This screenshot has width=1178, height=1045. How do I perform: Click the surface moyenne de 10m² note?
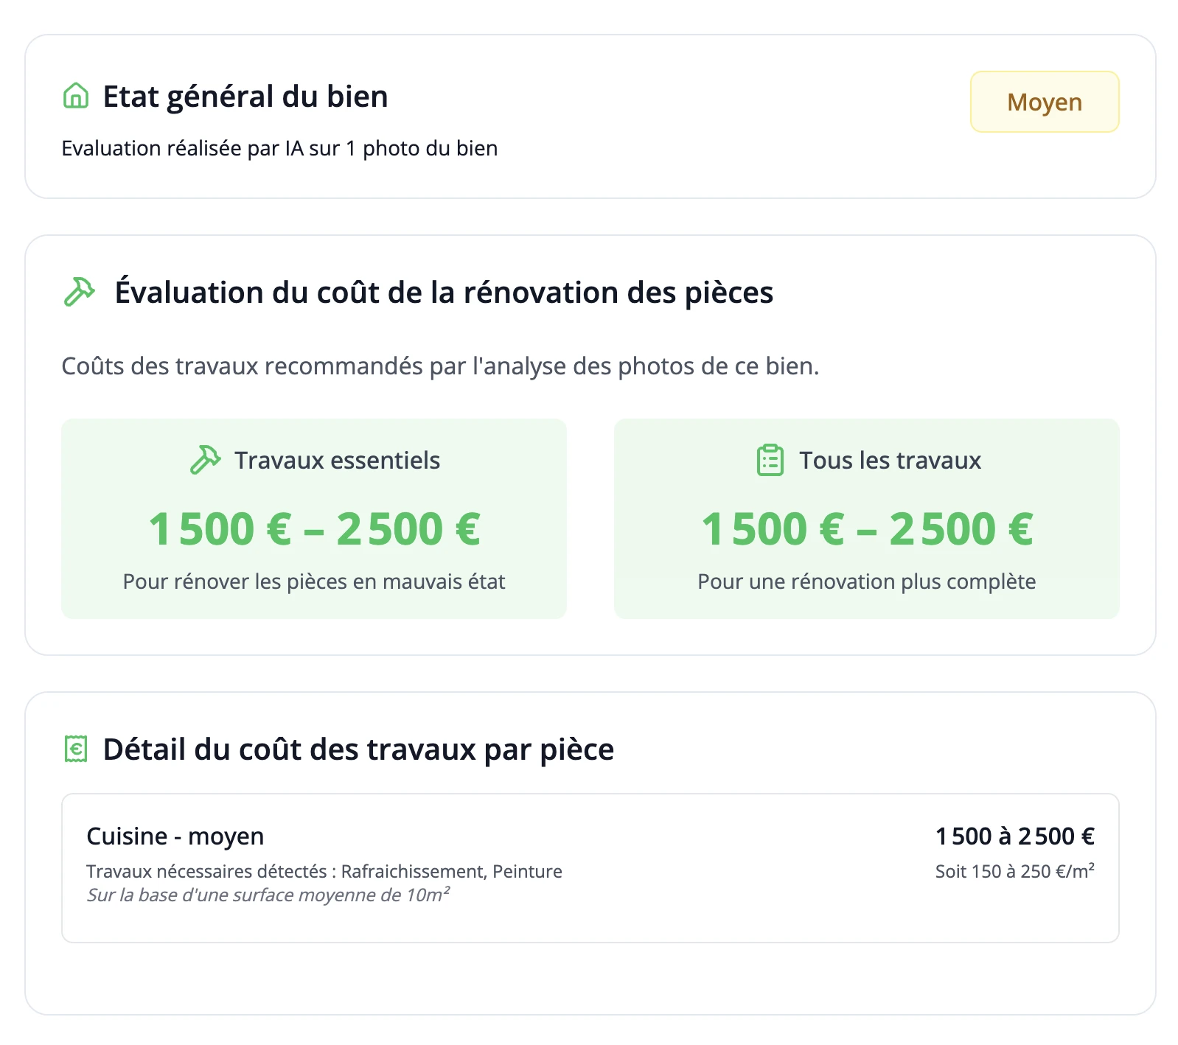coord(268,895)
